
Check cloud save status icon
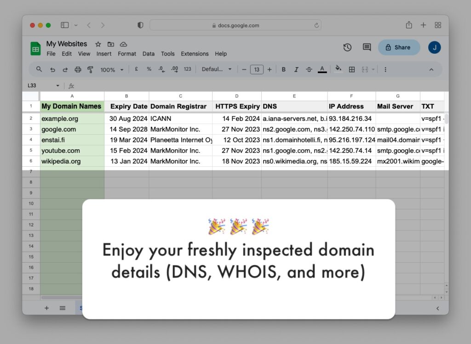[123, 45]
